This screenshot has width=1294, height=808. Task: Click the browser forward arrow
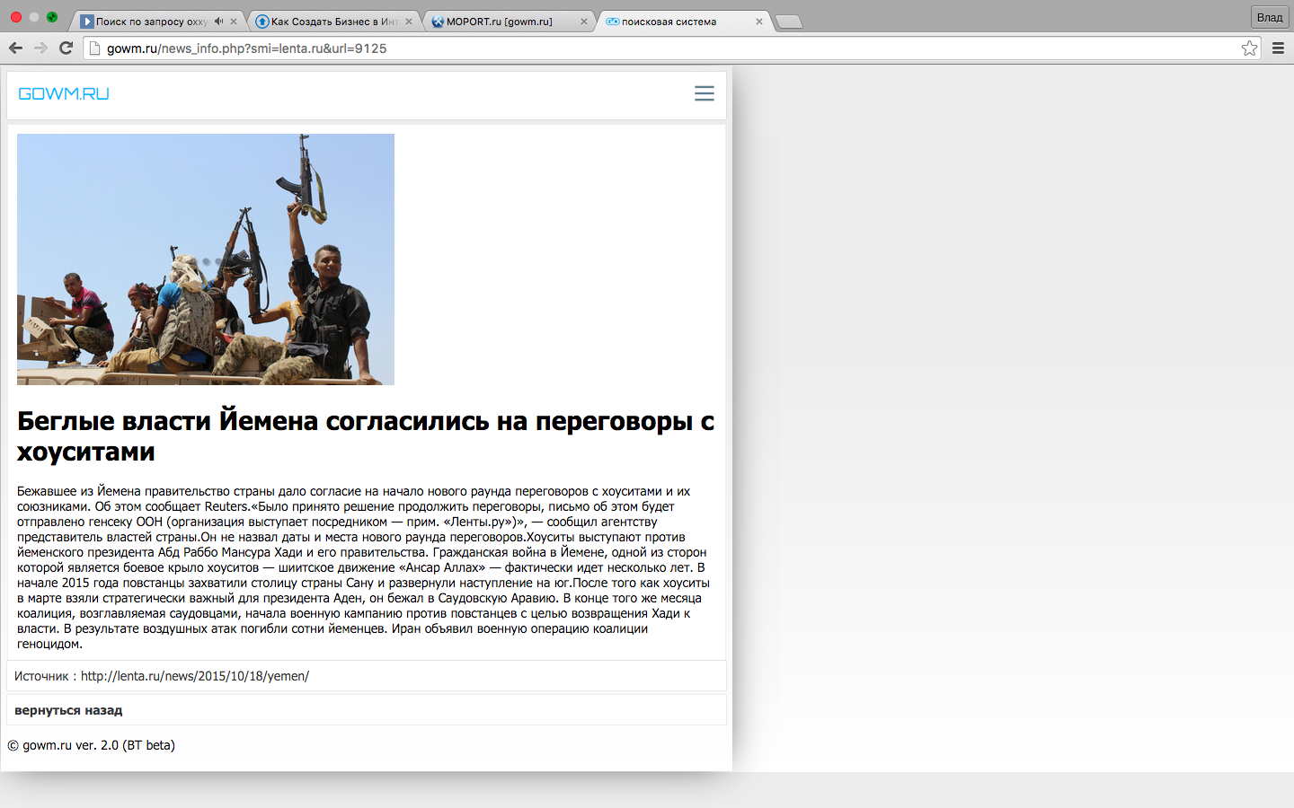tap(40, 48)
